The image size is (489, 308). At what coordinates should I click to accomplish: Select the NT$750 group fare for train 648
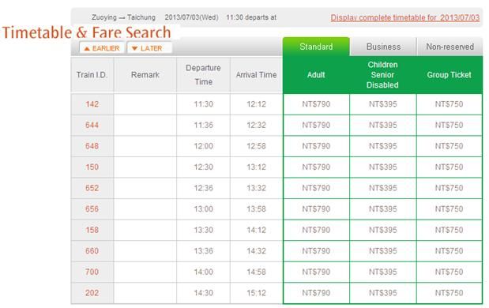449,146
